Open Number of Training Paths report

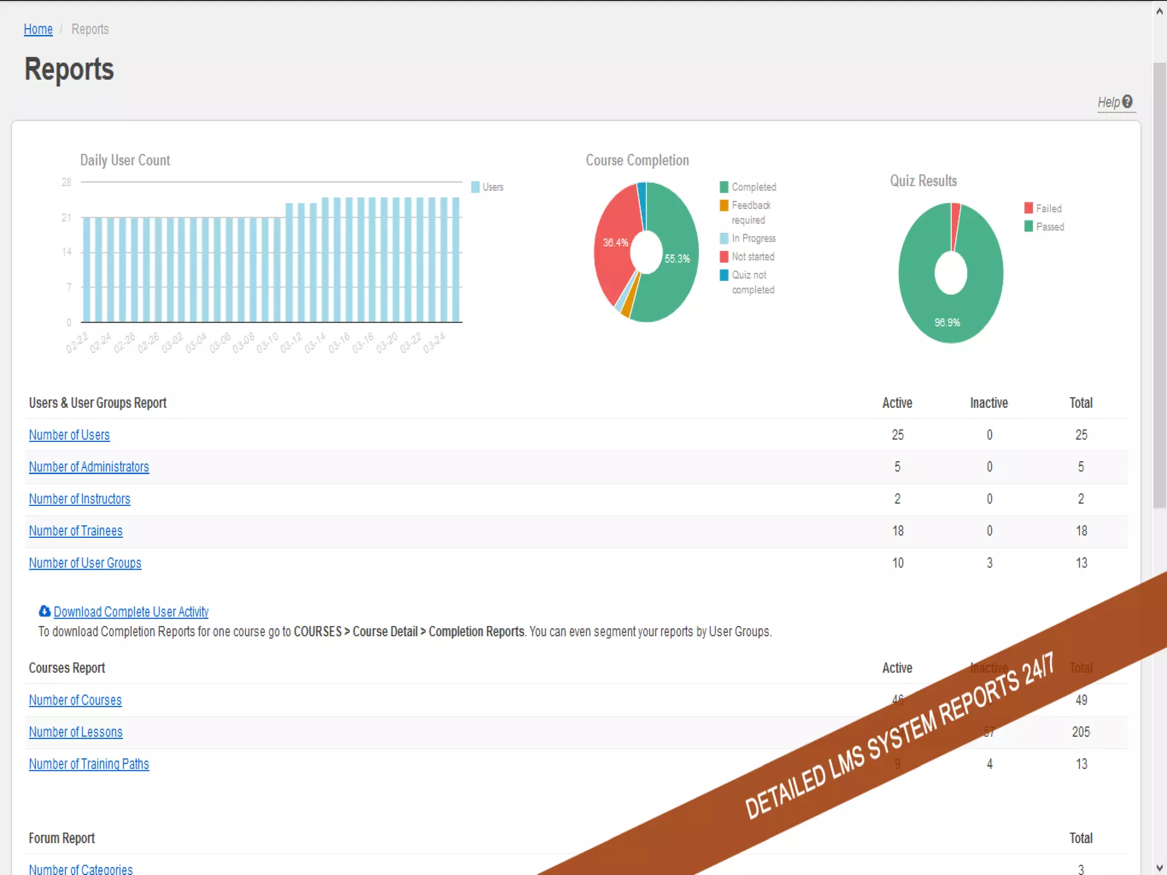[x=89, y=764]
